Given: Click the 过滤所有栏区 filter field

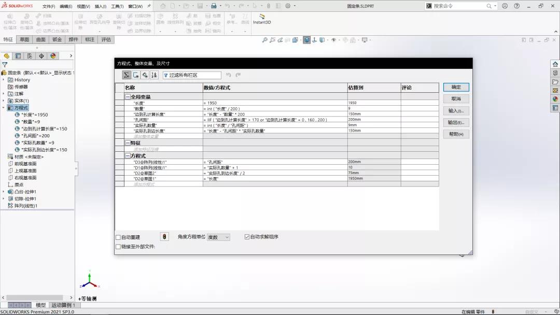Looking at the screenshot, I should pos(192,75).
